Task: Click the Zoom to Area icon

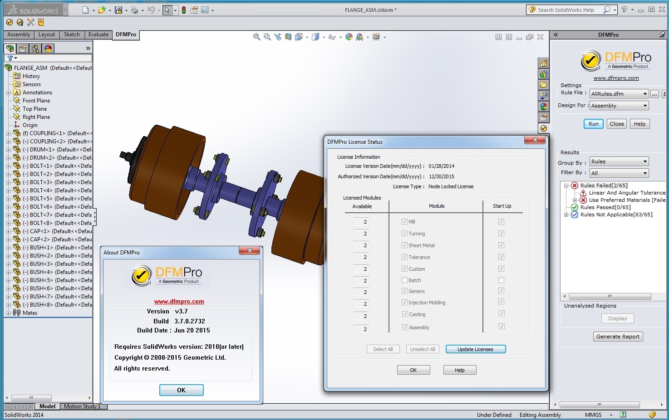Action: pyautogui.click(x=267, y=37)
